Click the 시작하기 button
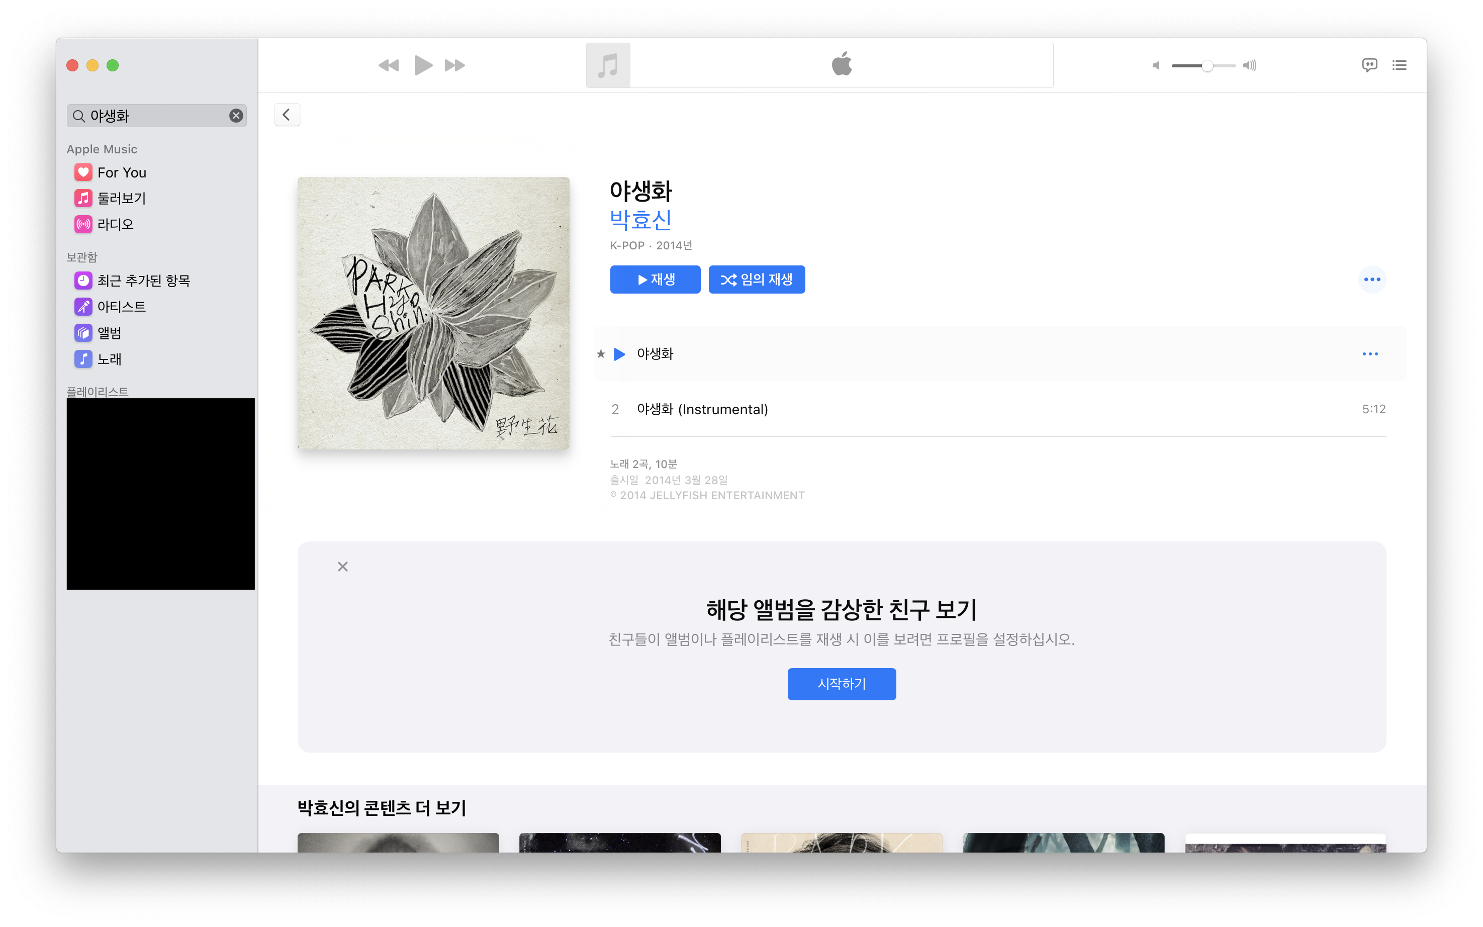This screenshot has height=927, width=1483. pos(841,684)
